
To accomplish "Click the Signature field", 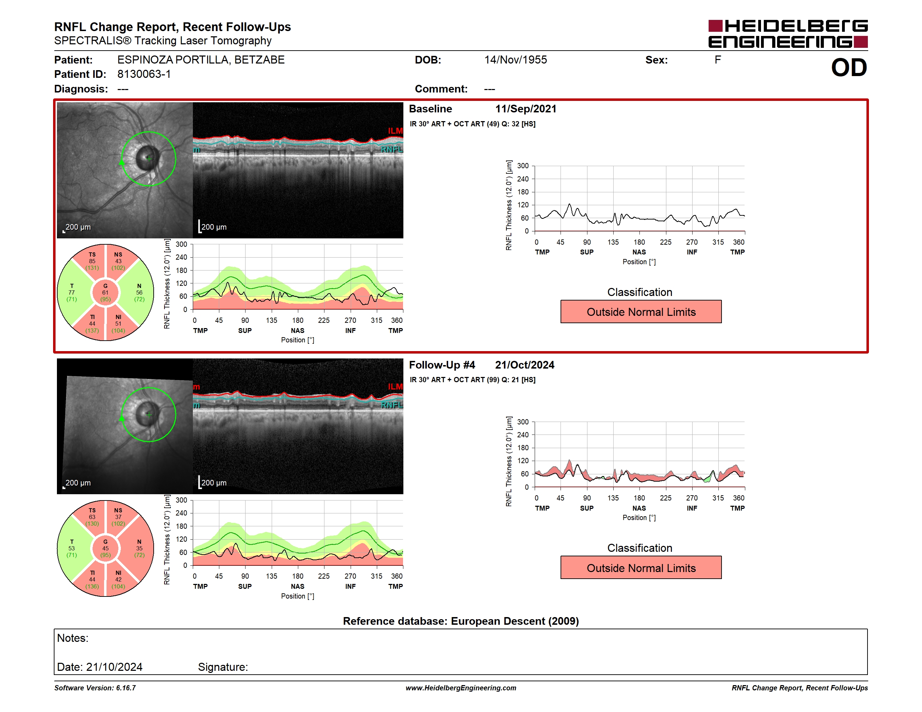I will pyautogui.click(x=223, y=667).
